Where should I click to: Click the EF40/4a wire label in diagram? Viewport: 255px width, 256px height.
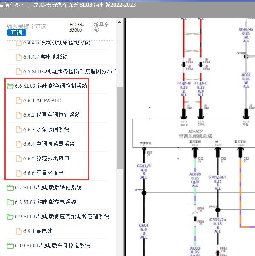pos(246,29)
